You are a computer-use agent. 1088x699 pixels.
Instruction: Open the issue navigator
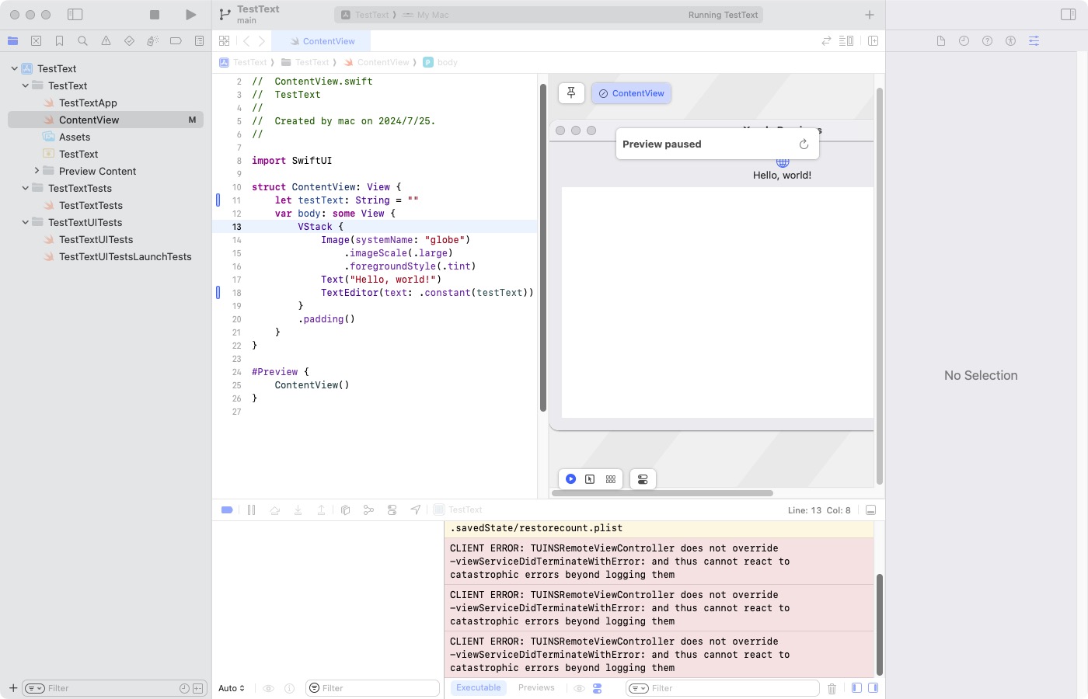(x=106, y=41)
